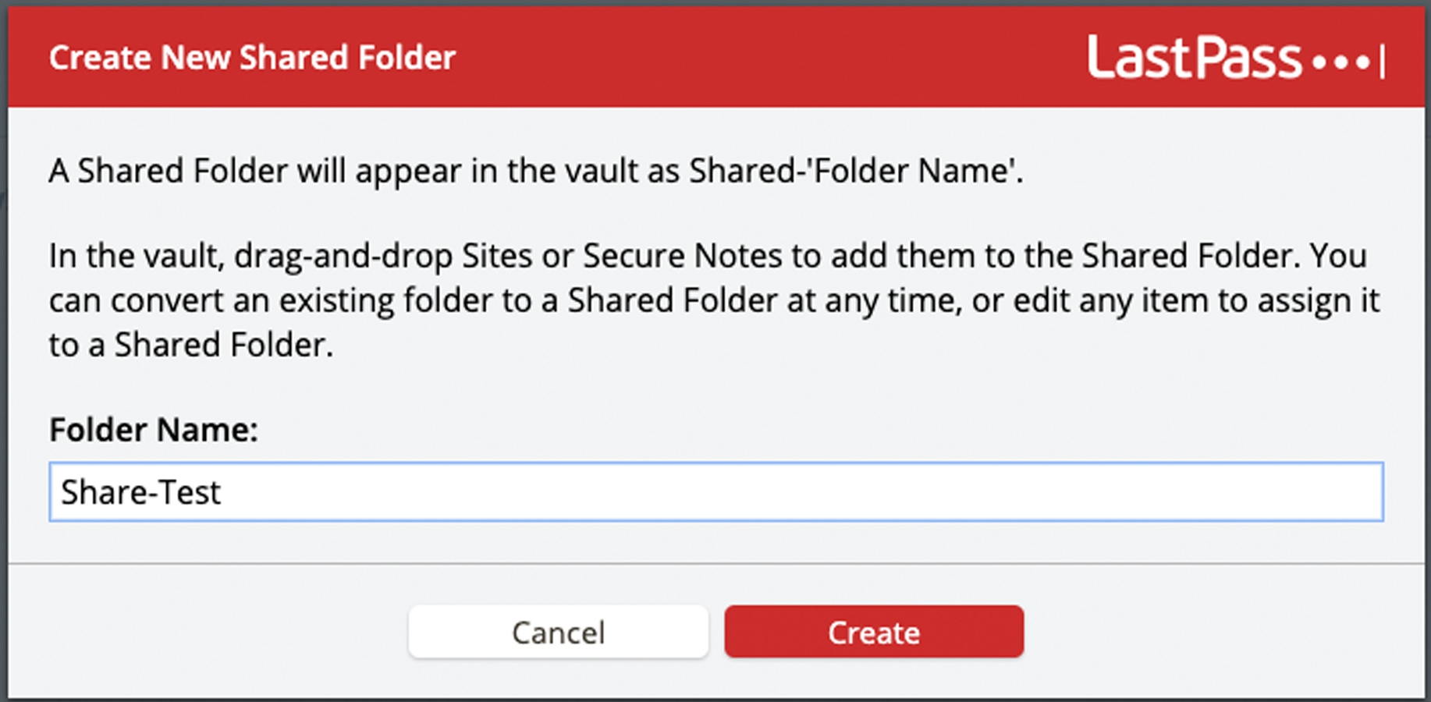Click the vertical cursor bar in LastPass logo
The image size is (1431, 702).
pyautogui.click(x=1382, y=61)
